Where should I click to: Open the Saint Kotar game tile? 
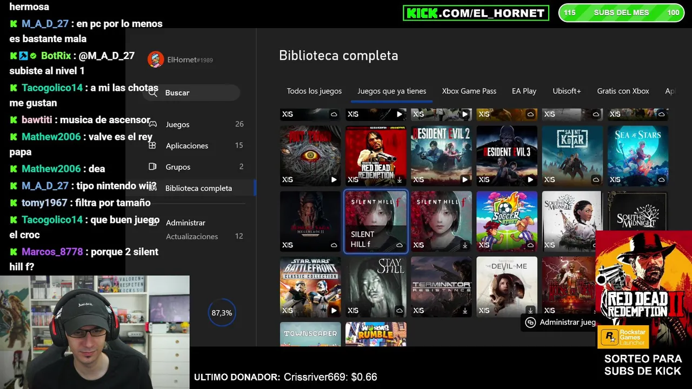[x=572, y=156]
